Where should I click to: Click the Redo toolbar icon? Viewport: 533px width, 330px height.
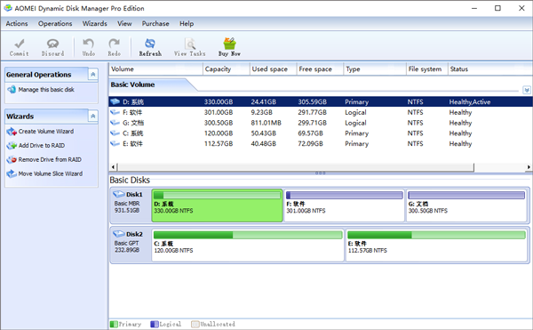[x=115, y=44]
